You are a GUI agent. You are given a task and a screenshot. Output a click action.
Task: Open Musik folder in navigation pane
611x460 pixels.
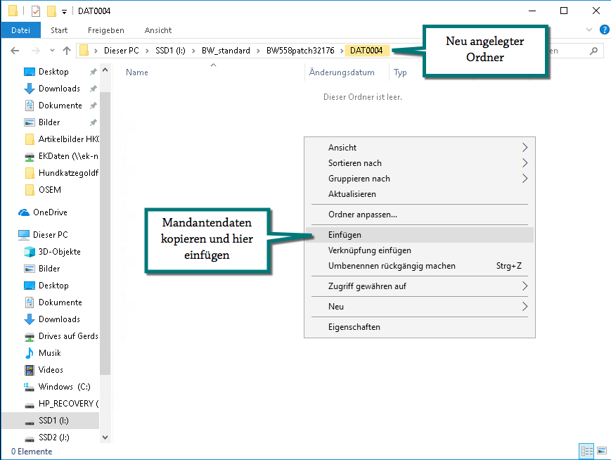tap(49, 353)
